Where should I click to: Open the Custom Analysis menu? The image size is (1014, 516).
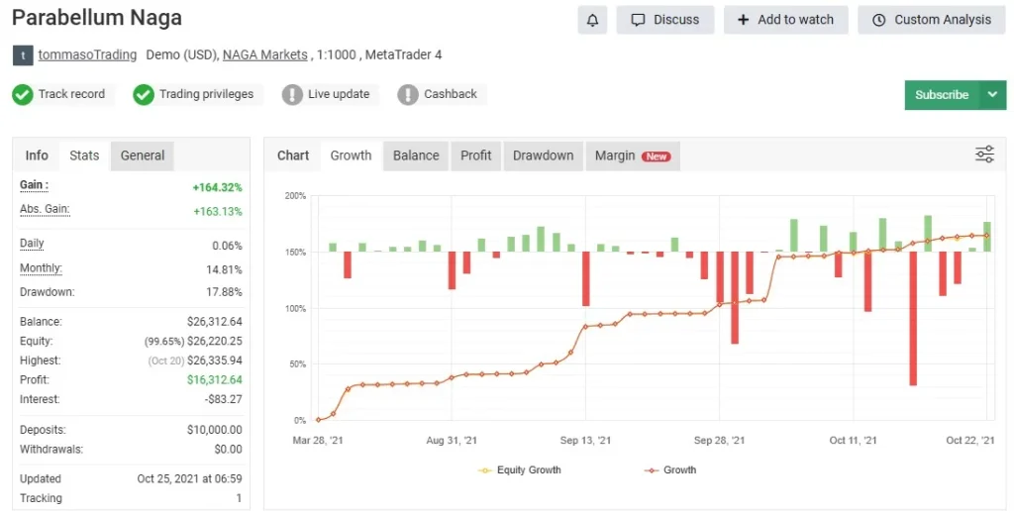click(x=931, y=20)
